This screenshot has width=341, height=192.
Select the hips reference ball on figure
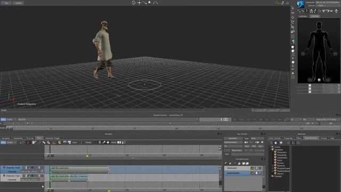(x=319, y=80)
